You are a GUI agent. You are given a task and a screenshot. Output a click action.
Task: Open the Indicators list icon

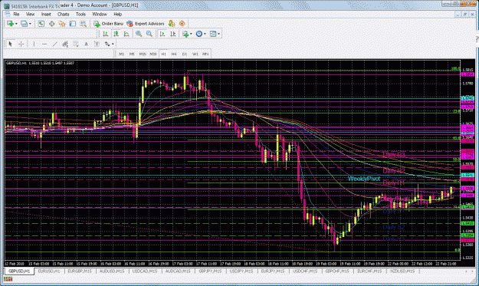[x=185, y=34]
